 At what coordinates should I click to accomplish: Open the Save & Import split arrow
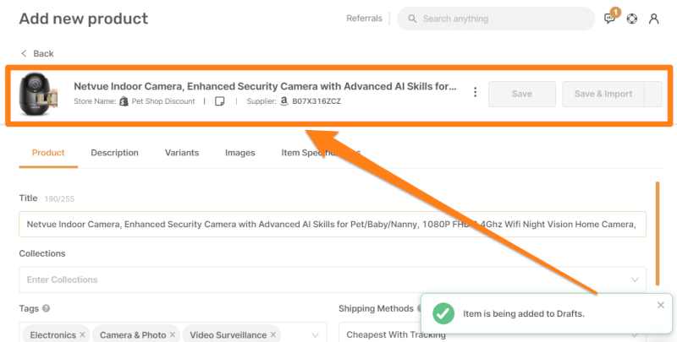click(652, 94)
